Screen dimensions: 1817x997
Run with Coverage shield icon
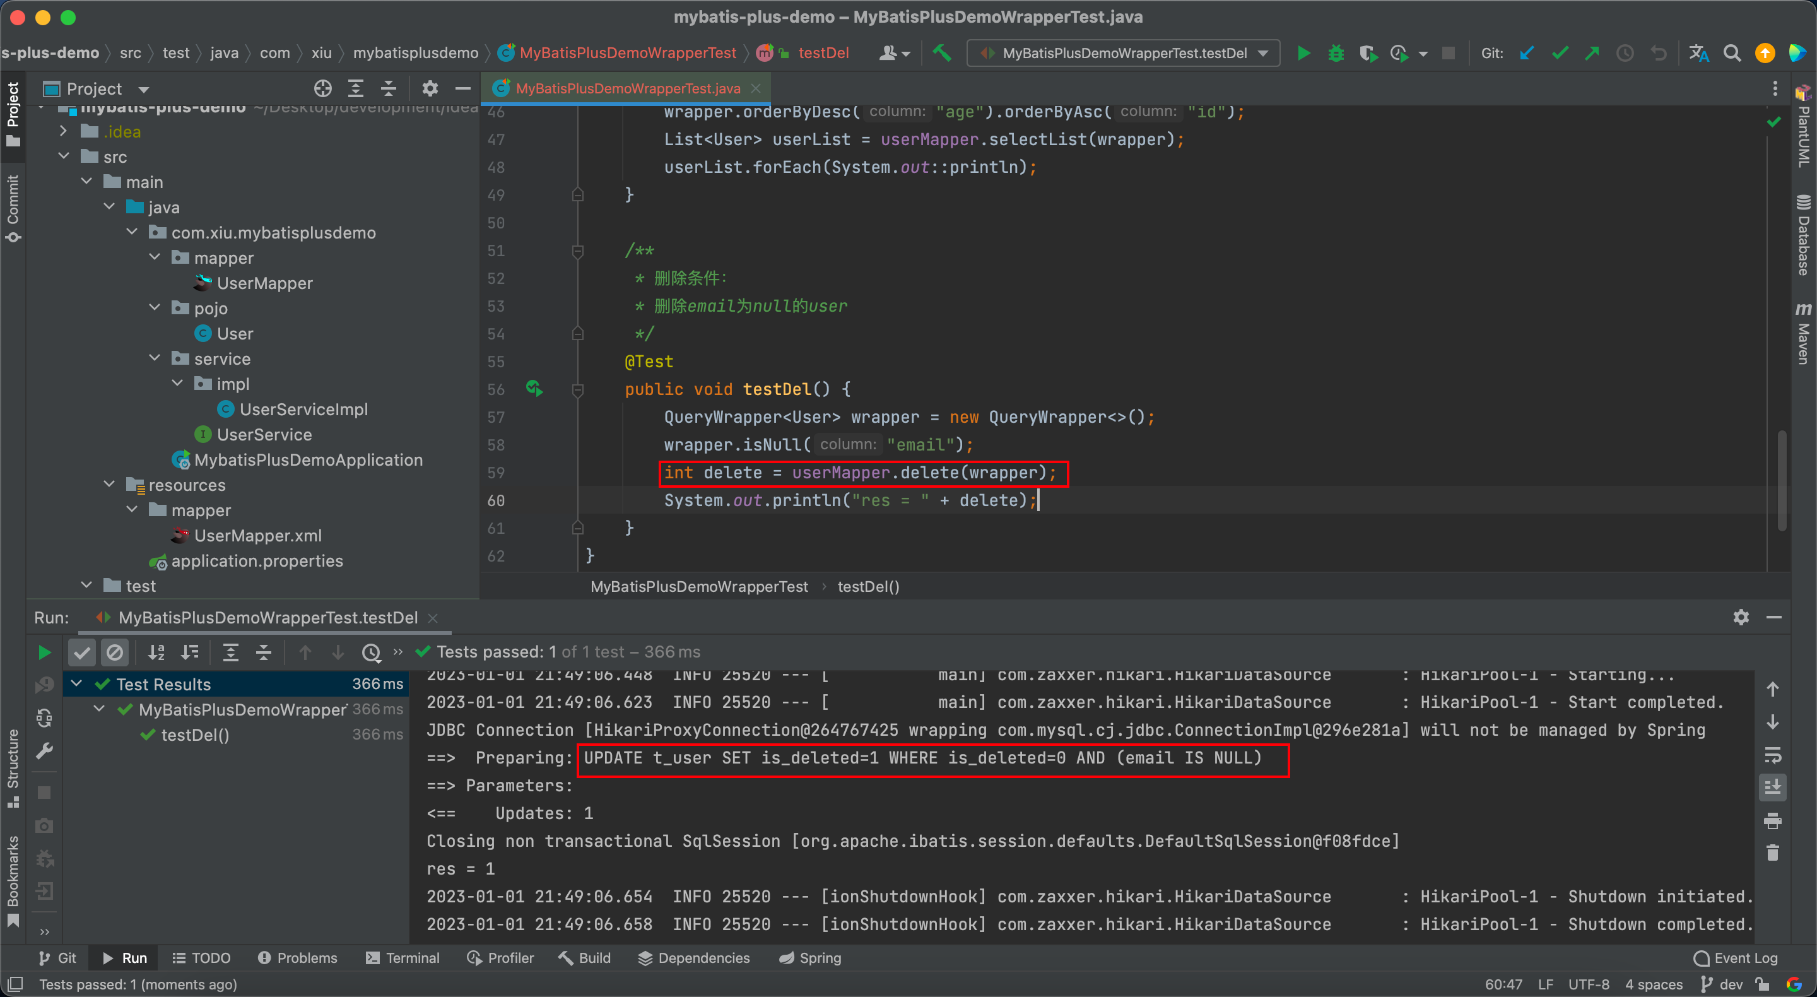pos(1368,53)
